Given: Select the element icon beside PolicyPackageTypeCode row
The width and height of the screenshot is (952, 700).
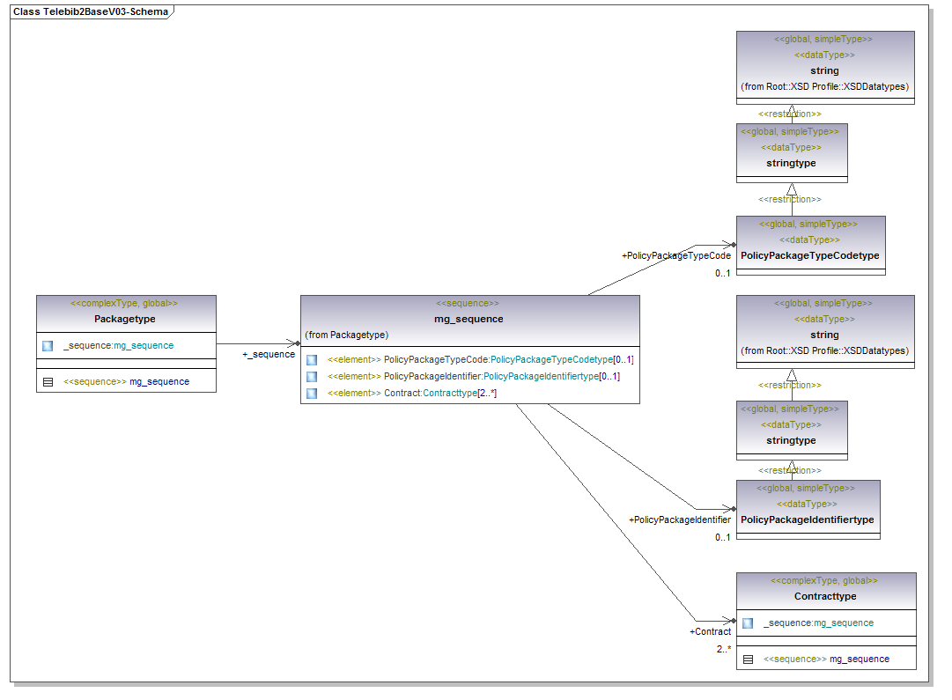Looking at the screenshot, I should 312,360.
